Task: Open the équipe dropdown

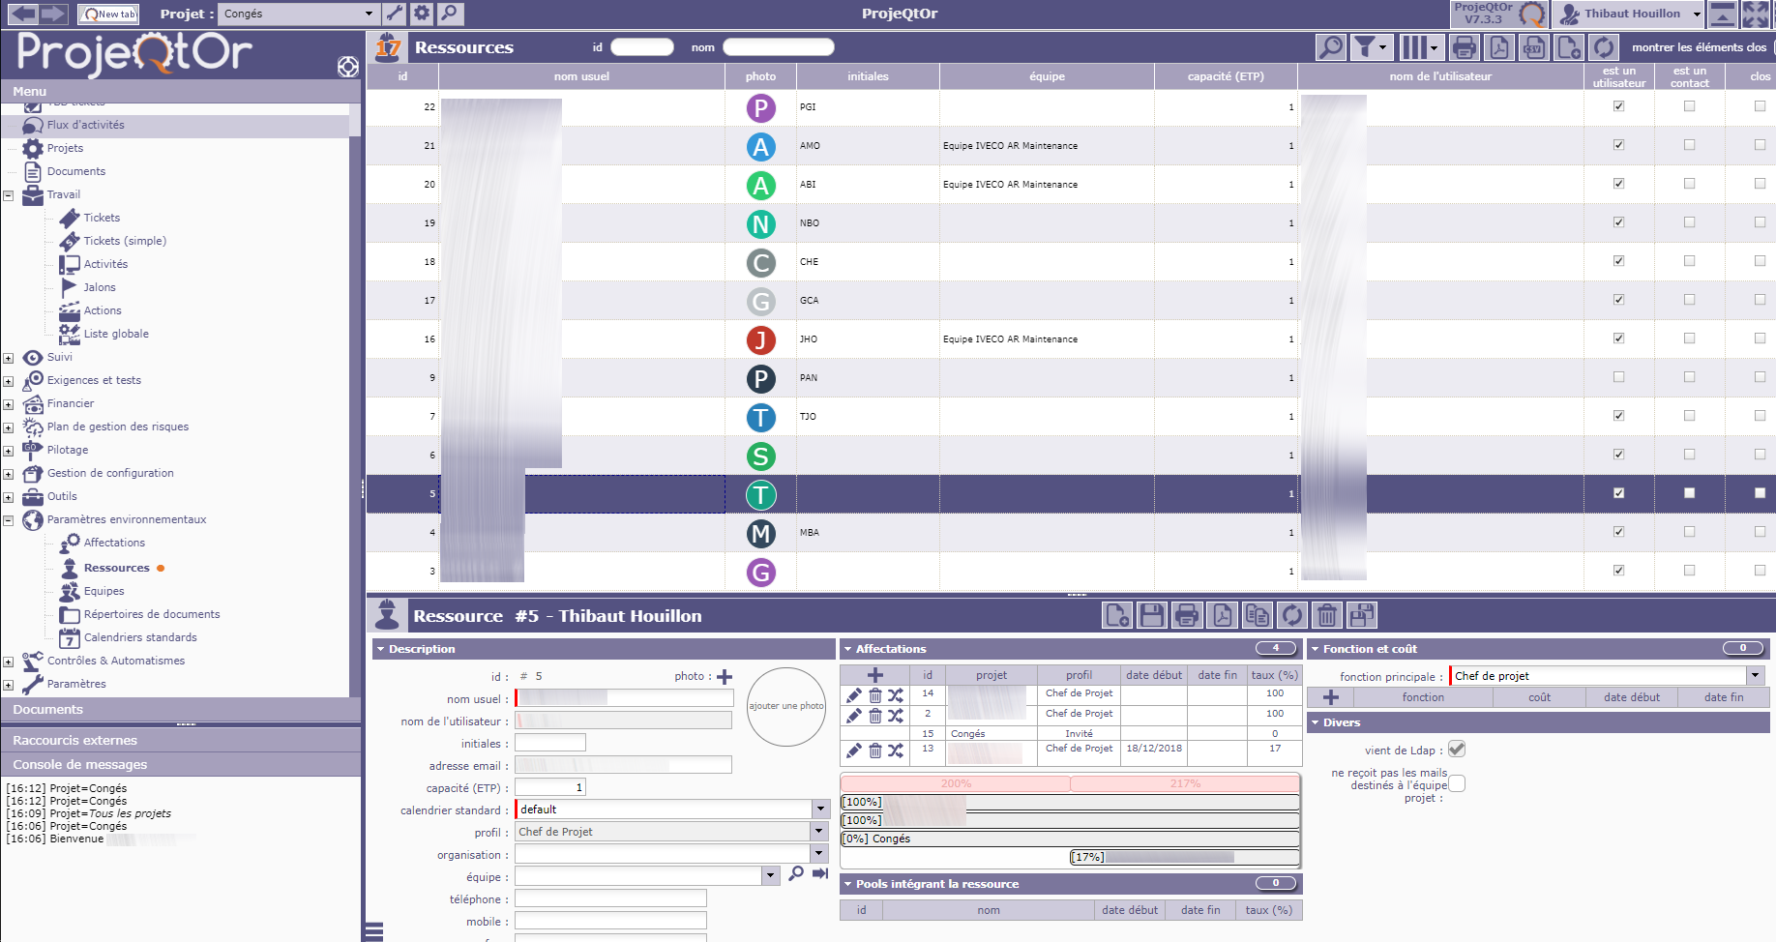Action: [x=771, y=875]
